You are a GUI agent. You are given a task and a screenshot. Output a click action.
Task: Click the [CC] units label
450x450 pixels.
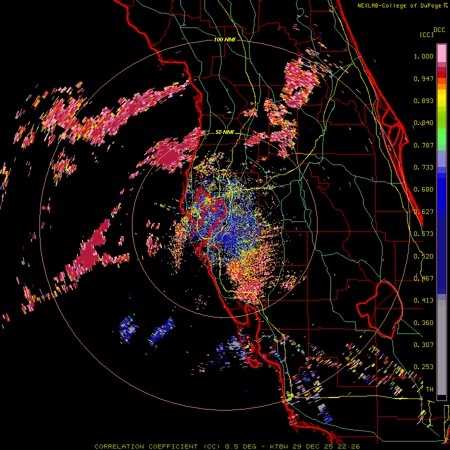tap(426, 34)
